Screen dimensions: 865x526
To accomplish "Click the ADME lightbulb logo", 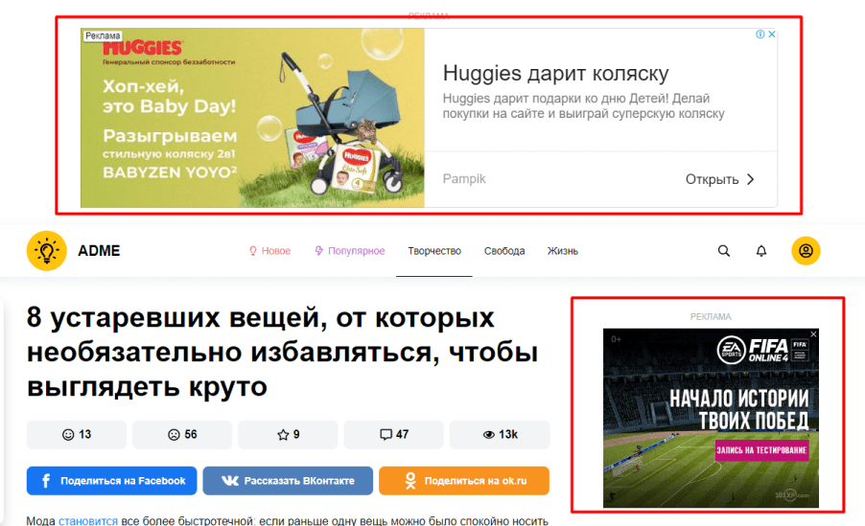I will point(47,251).
